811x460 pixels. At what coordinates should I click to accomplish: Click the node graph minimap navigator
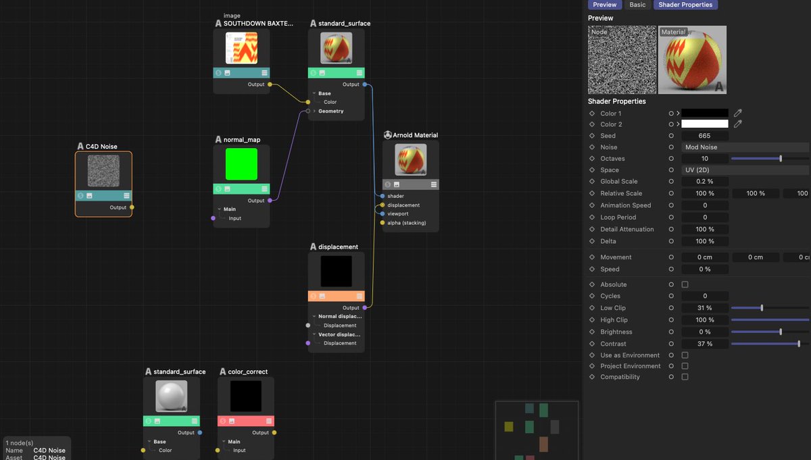point(537,430)
